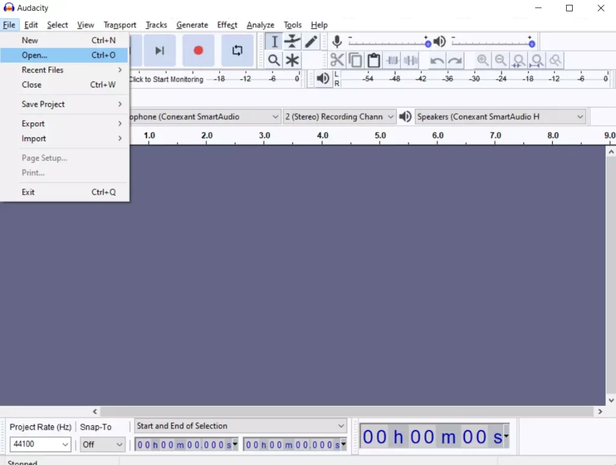Expand the Import submenu
This screenshot has height=465, width=616.
pos(65,139)
